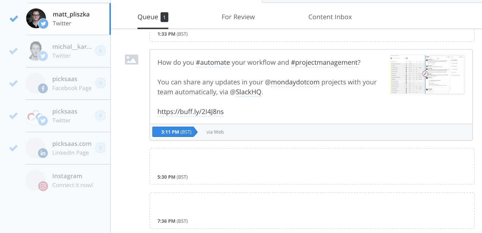Click image post type icon beside queued post
This screenshot has height=233, width=482.
pyautogui.click(x=132, y=59)
